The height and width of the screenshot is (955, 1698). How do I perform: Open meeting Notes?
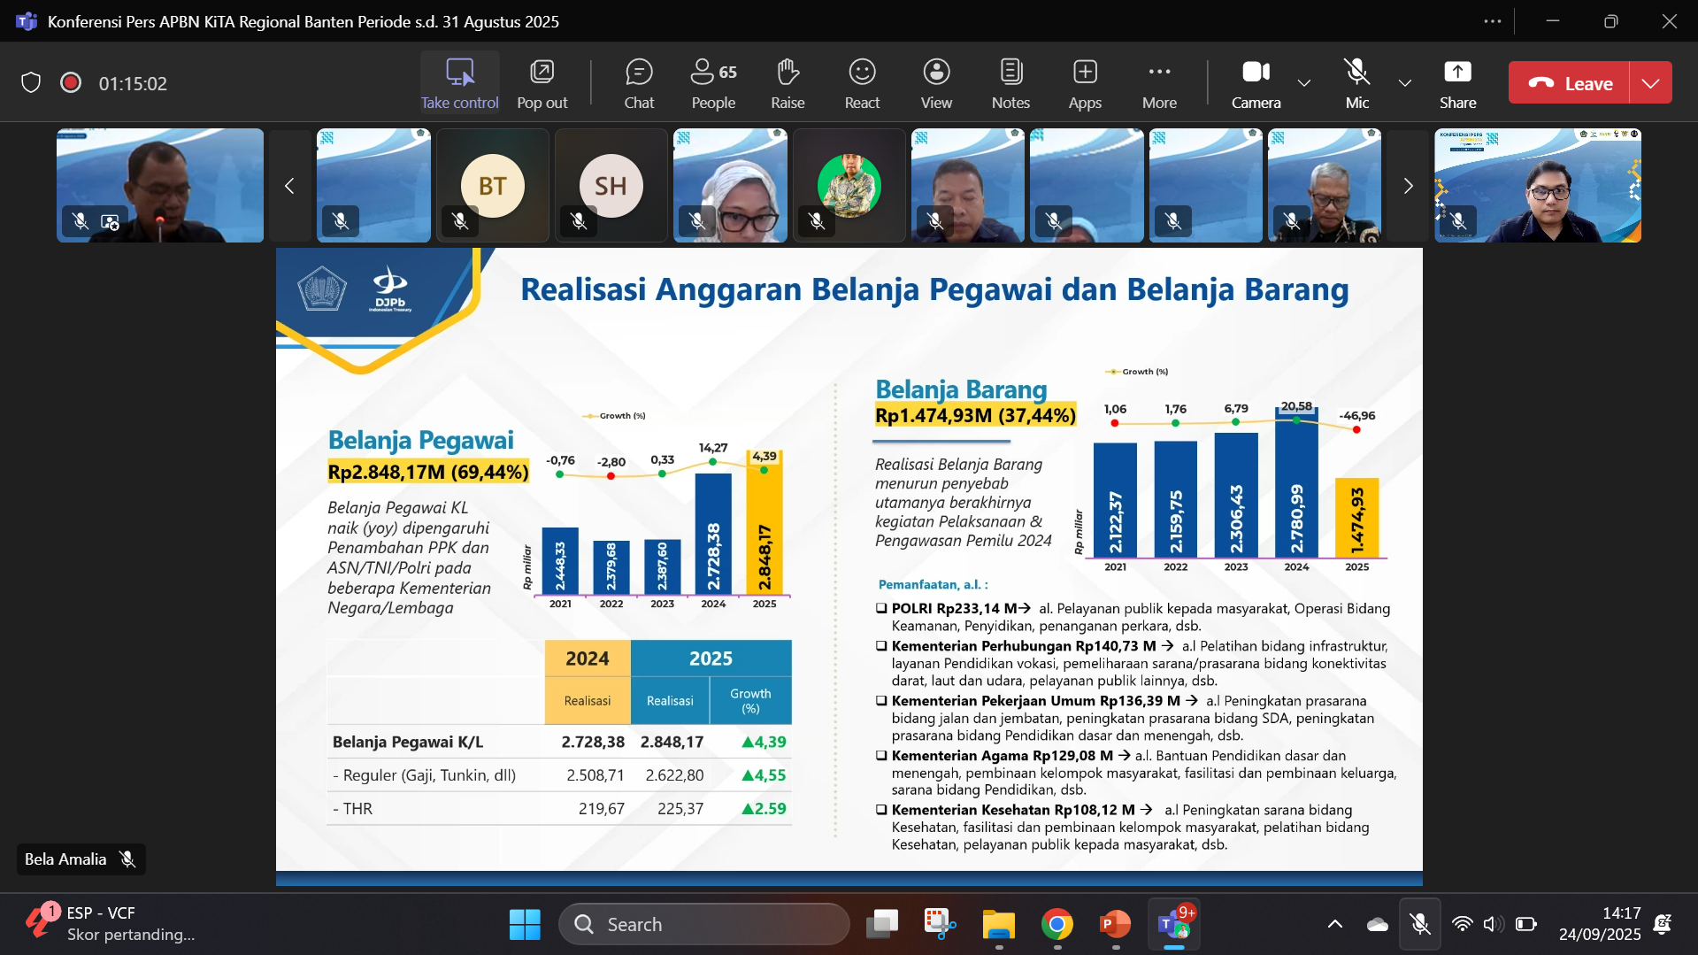1010,82
